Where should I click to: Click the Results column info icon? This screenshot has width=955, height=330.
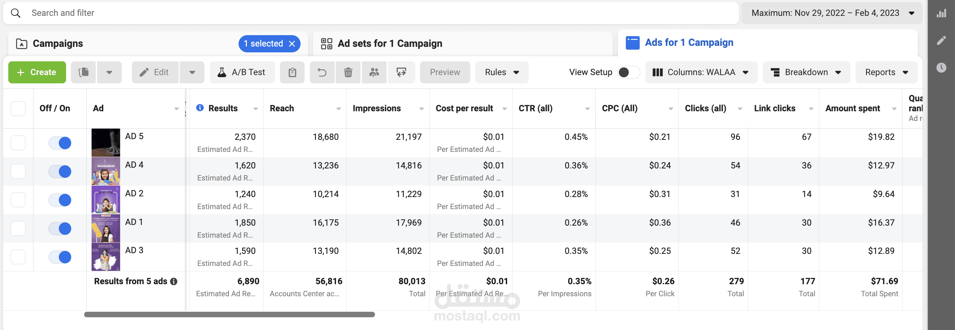coord(200,108)
